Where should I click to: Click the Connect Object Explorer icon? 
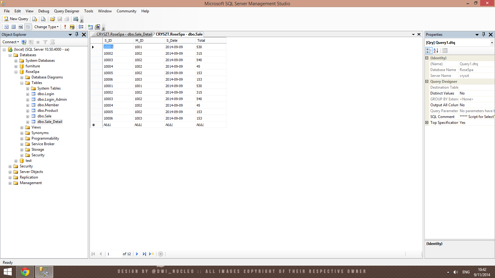coord(24,42)
